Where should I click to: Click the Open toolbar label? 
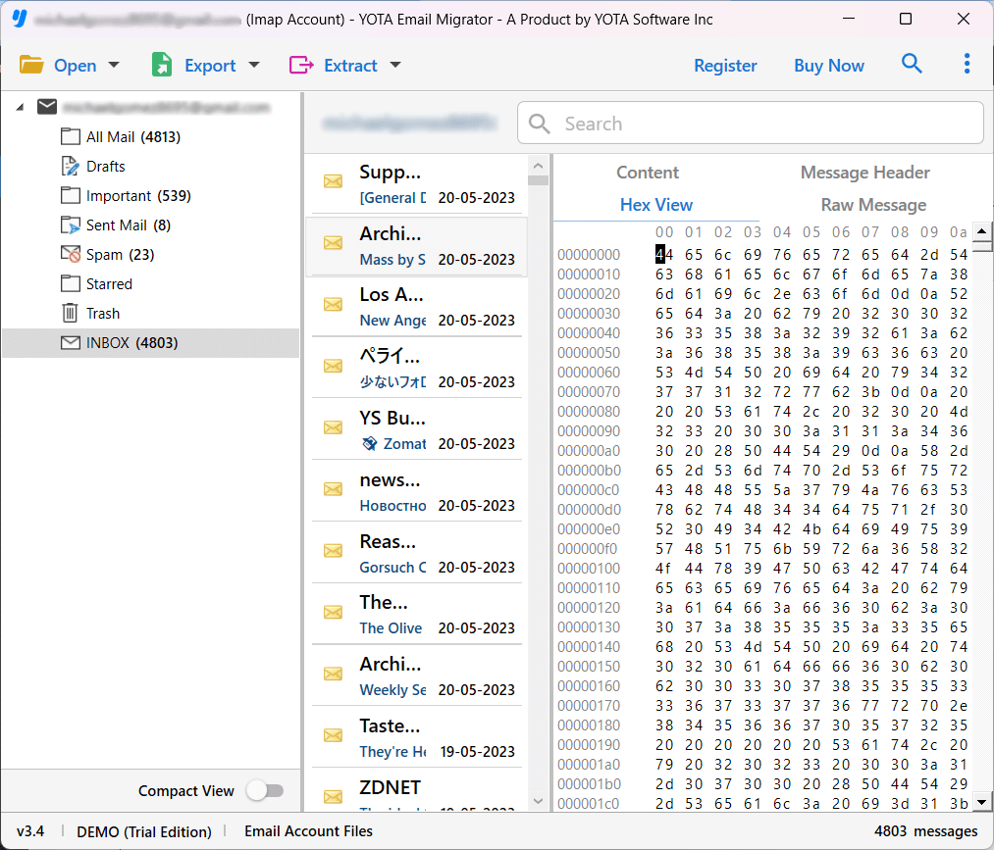pos(76,66)
